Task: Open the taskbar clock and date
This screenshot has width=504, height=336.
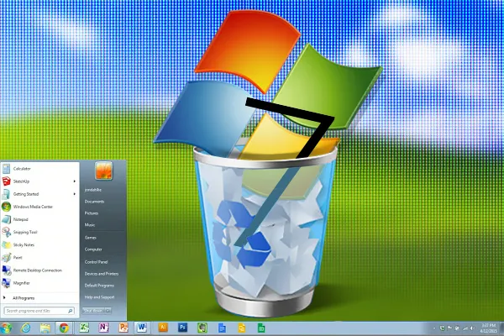Action: (x=488, y=328)
